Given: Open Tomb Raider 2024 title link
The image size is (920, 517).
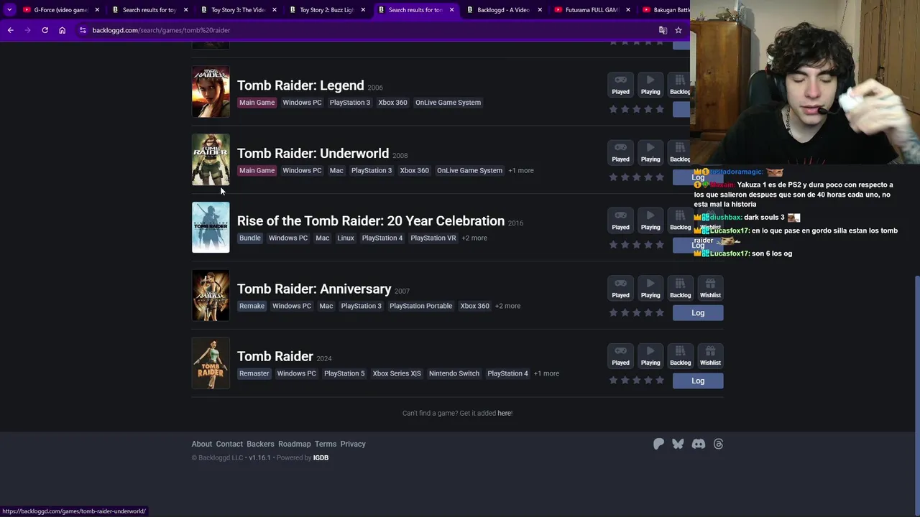Looking at the screenshot, I should [x=275, y=356].
